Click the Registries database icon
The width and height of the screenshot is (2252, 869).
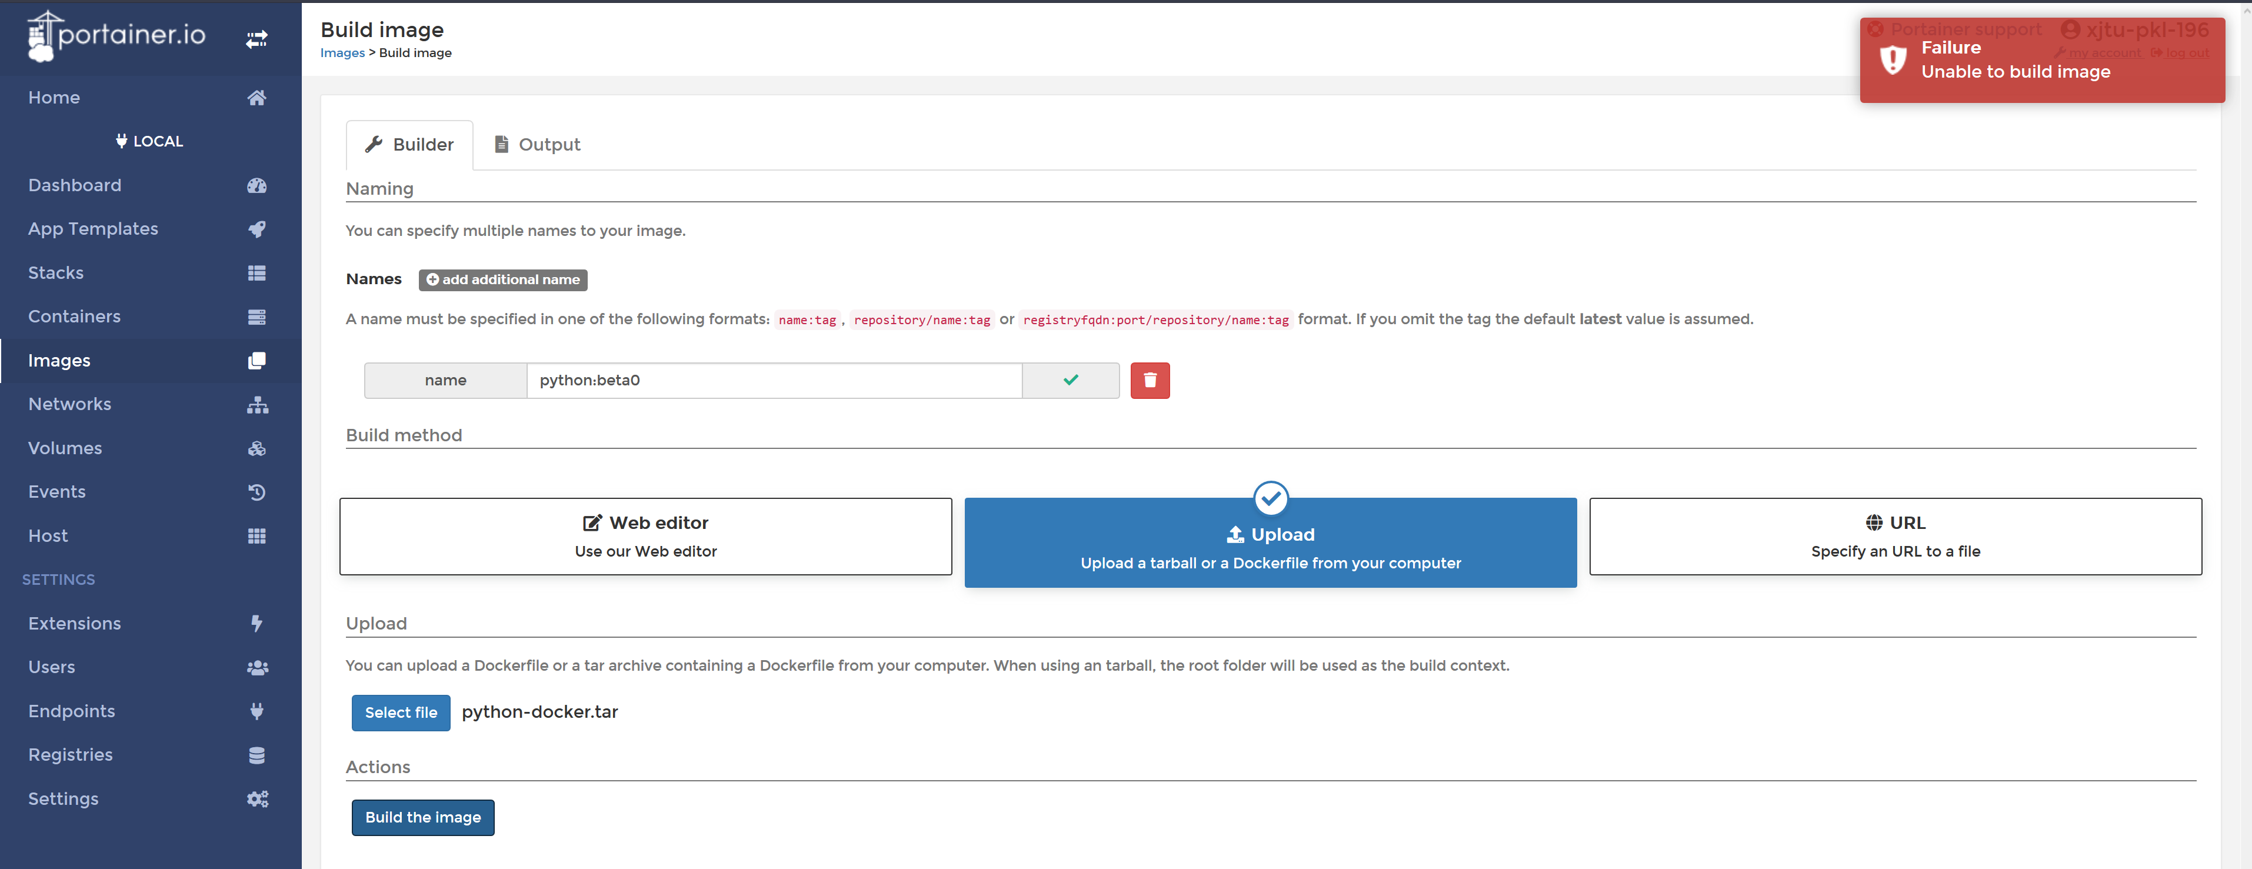[256, 755]
